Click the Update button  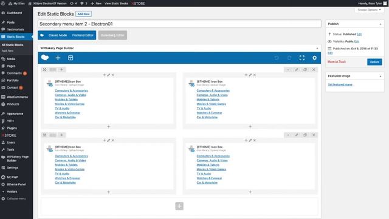pyautogui.click(x=374, y=62)
